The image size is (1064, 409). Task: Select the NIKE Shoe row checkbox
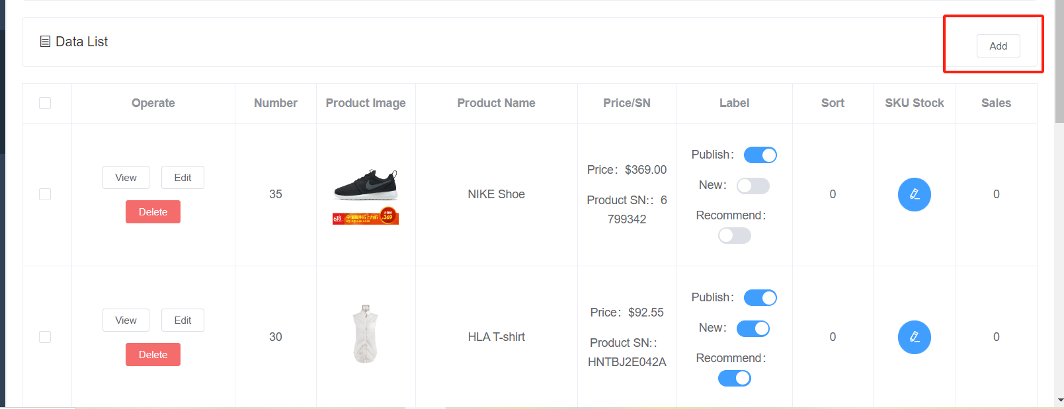(x=45, y=194)
